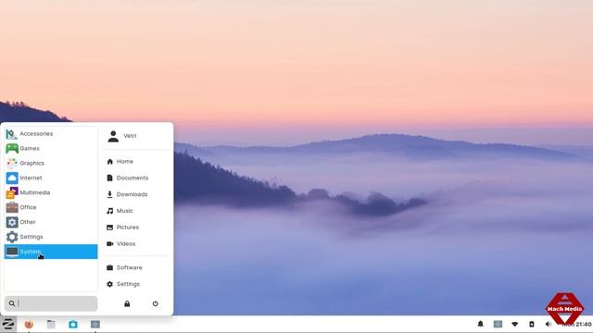Open the Settings category with gear icon
The image size is (593, 333).
coord(51,237)
